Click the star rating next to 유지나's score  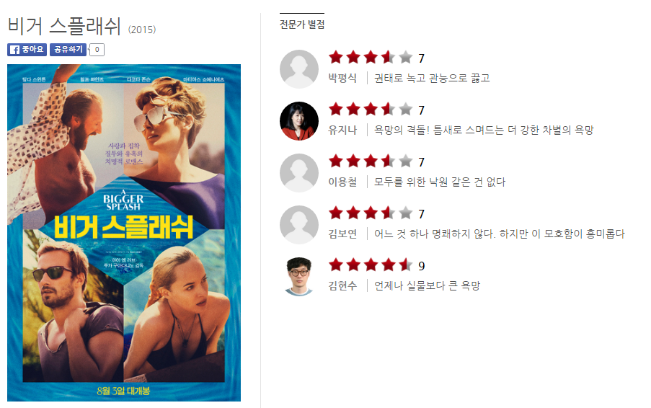point(371,109)
